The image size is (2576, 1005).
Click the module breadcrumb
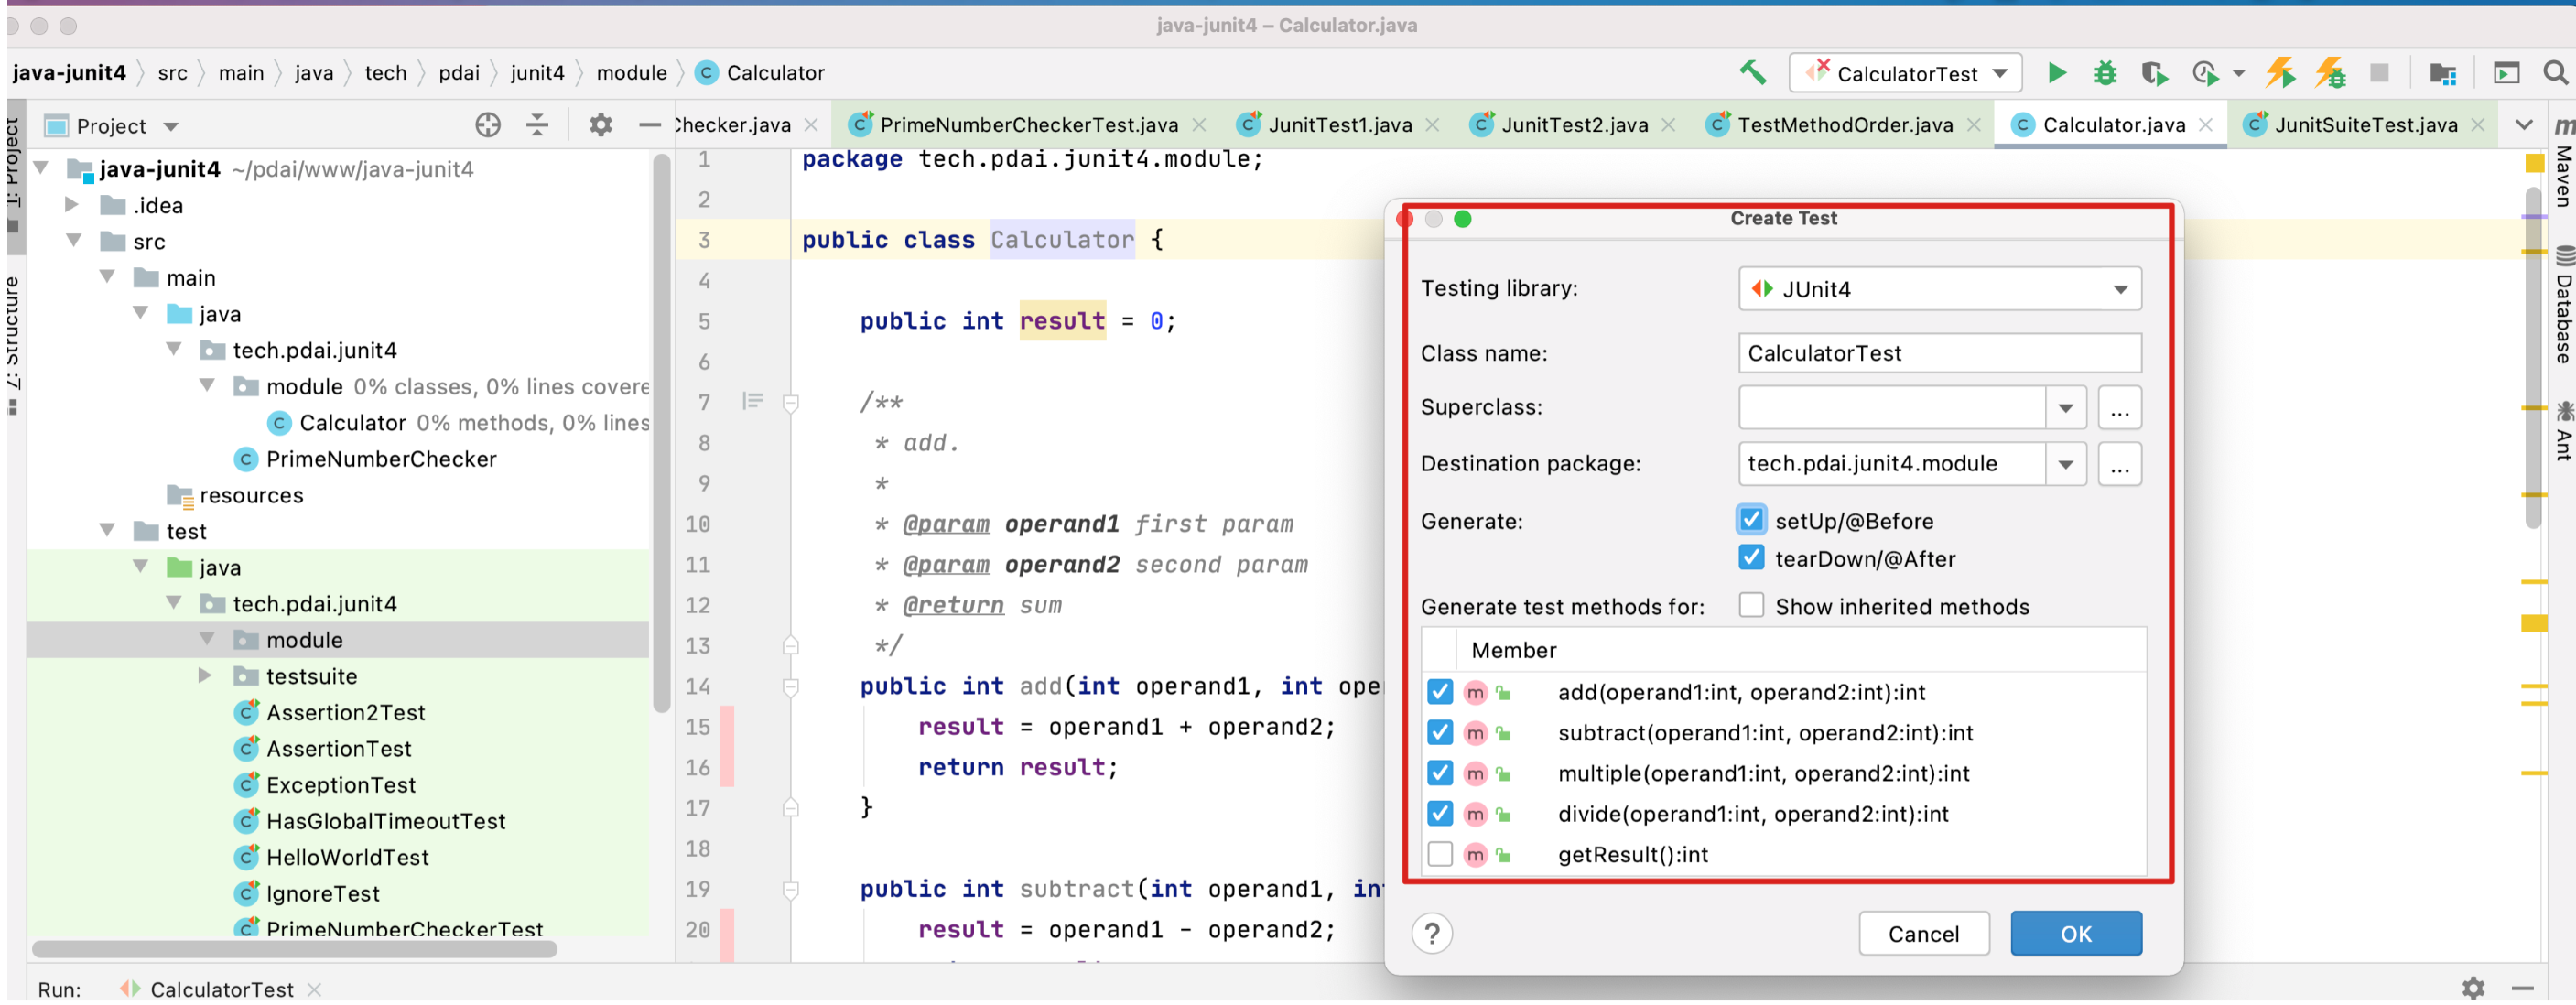[631, 73]
